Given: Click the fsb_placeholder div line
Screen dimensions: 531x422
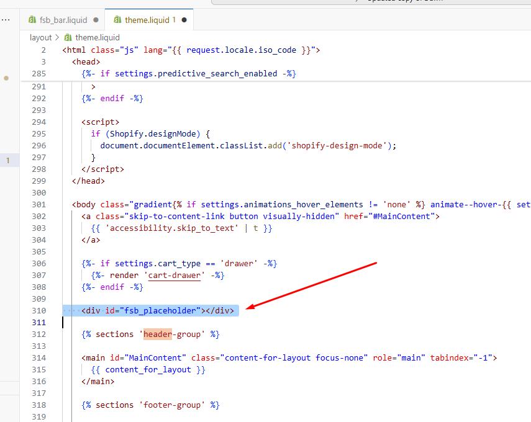Looking at the screenshot, I should pos(158,311).
